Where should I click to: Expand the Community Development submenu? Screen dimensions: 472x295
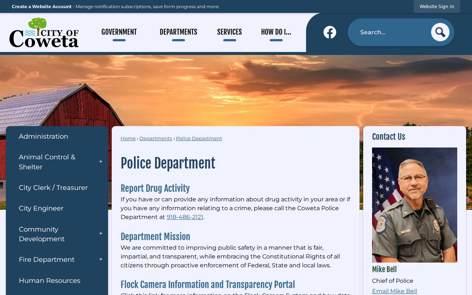click(101, 234)
